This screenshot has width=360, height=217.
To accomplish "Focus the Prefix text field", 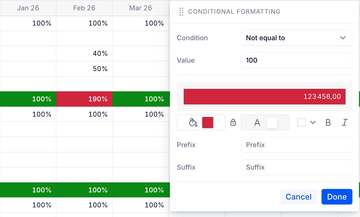I will tap(297, 145).
